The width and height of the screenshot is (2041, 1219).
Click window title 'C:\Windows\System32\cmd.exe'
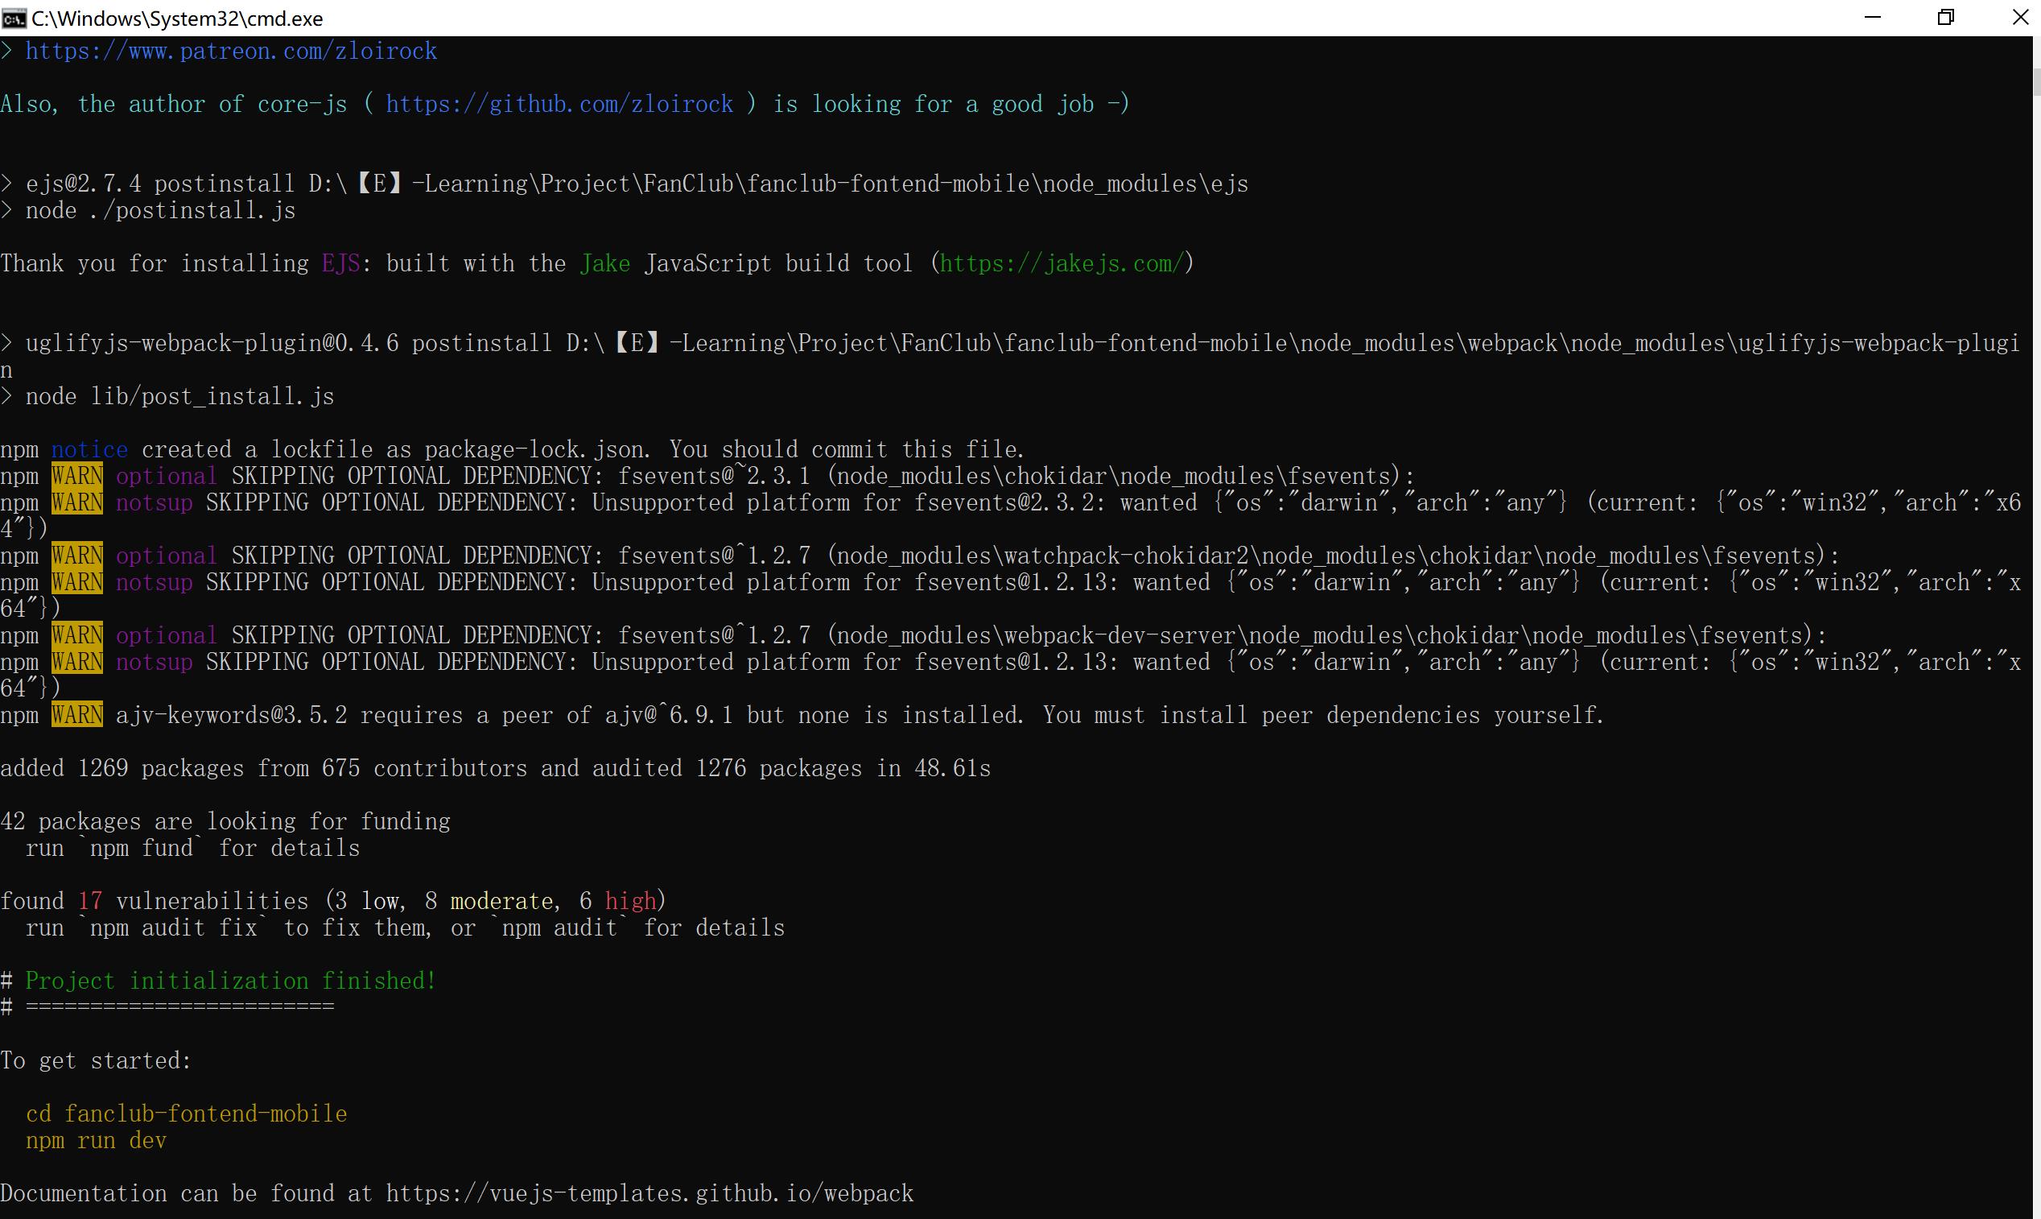pos(177,18)
